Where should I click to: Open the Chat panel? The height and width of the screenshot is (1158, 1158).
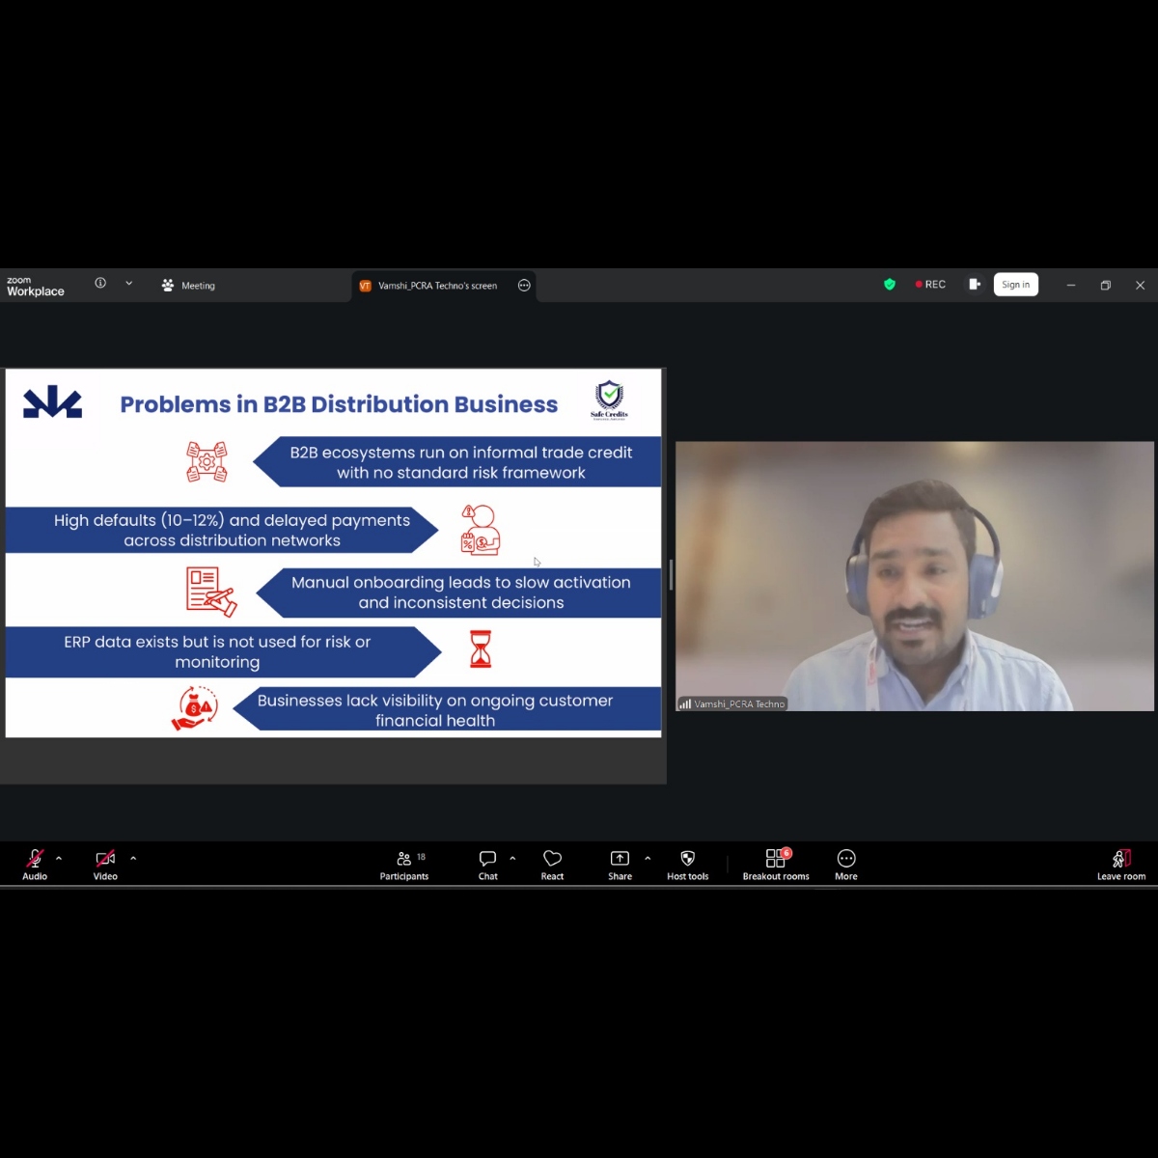[487, 864]
